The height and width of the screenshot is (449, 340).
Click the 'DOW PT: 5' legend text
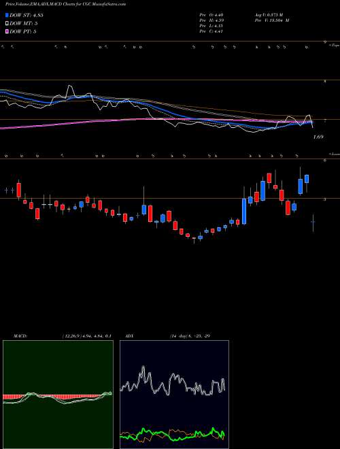[x=23, y=31]
